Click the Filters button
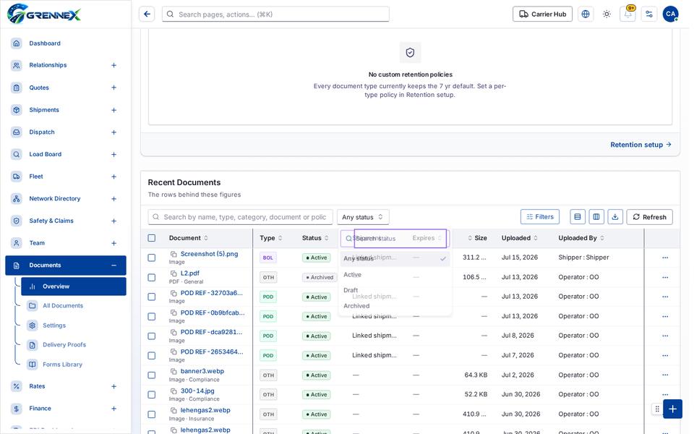 [539, 217]
